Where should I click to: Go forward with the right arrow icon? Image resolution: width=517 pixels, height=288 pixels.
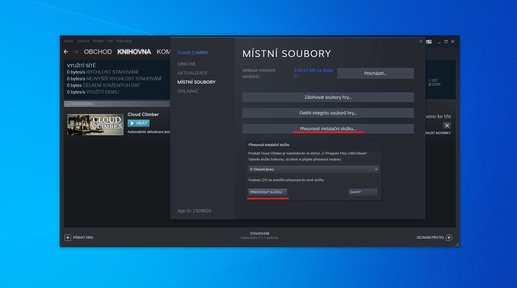(x=76, y=52)
